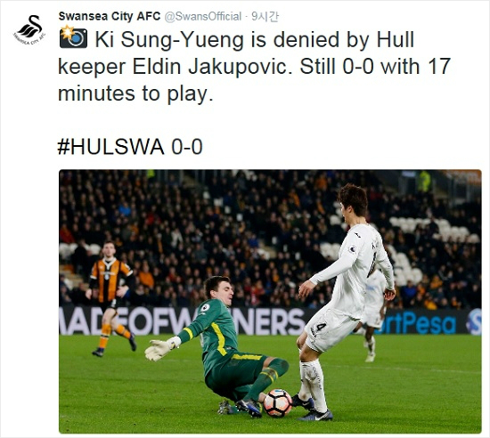Click the 0-0 score beside the hashtag
Image resolution: width=490 pixels, height=438 pixels.
187,146
